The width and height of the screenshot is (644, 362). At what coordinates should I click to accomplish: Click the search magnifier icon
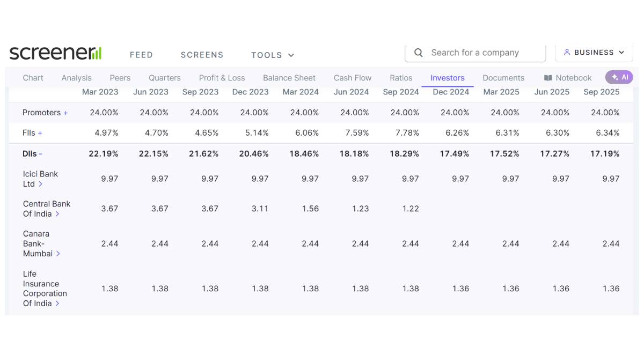419,53
